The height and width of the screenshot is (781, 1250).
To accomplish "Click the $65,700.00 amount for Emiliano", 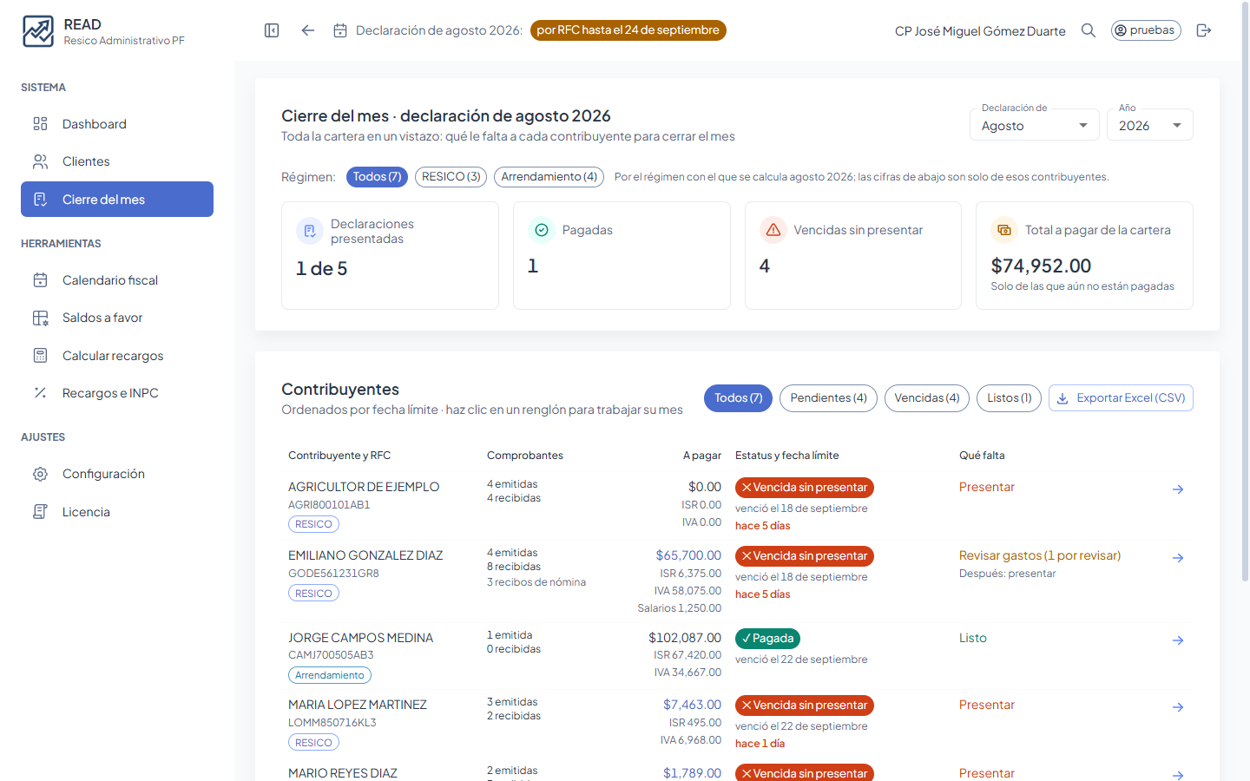I will 688,555.
